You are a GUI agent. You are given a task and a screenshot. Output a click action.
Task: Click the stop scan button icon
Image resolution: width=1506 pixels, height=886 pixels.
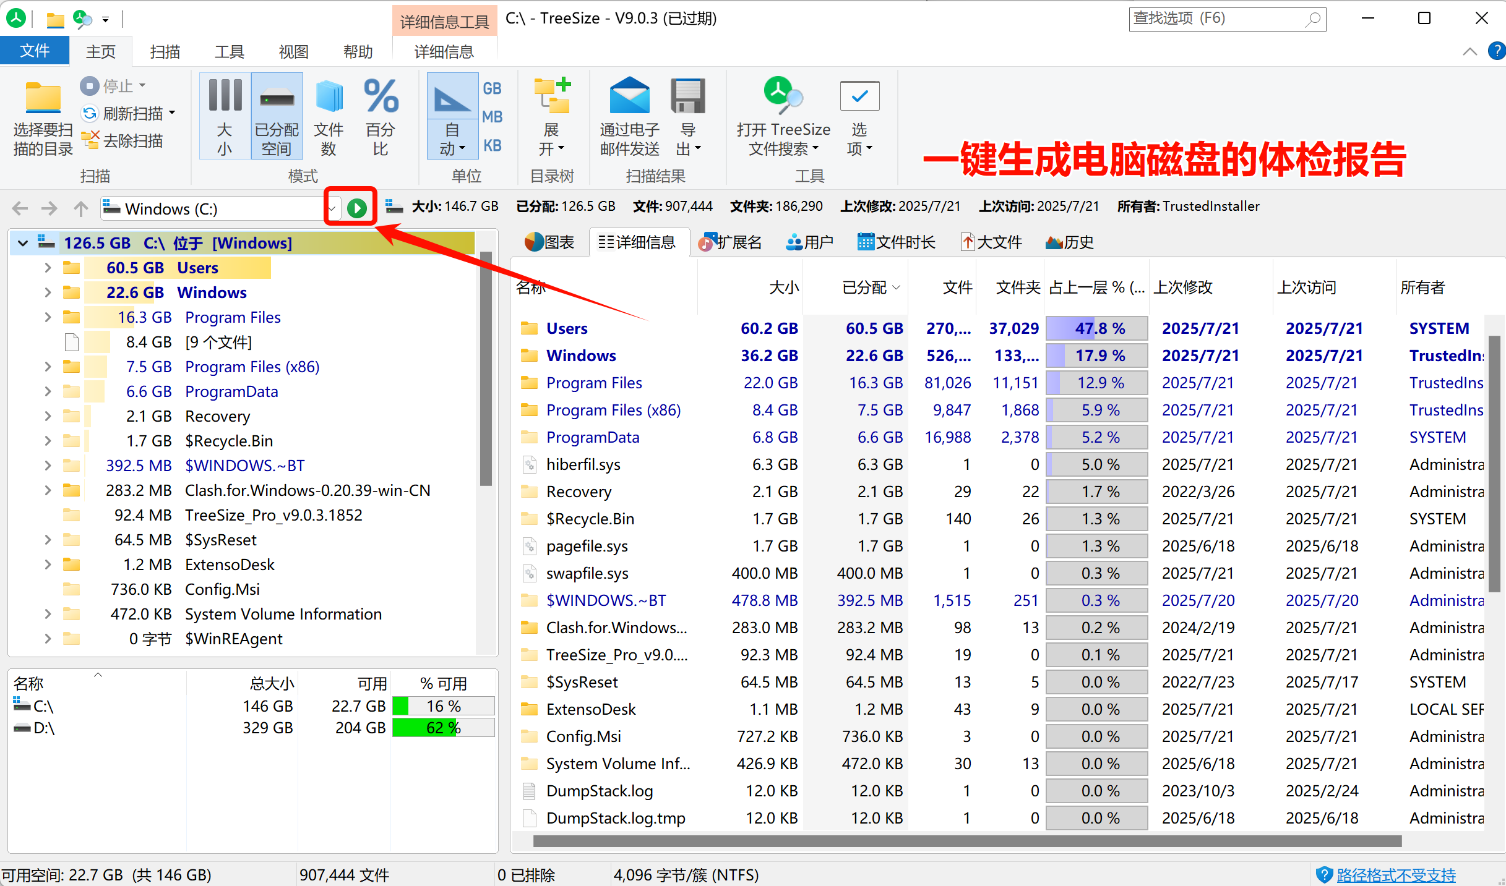(90, 85)
